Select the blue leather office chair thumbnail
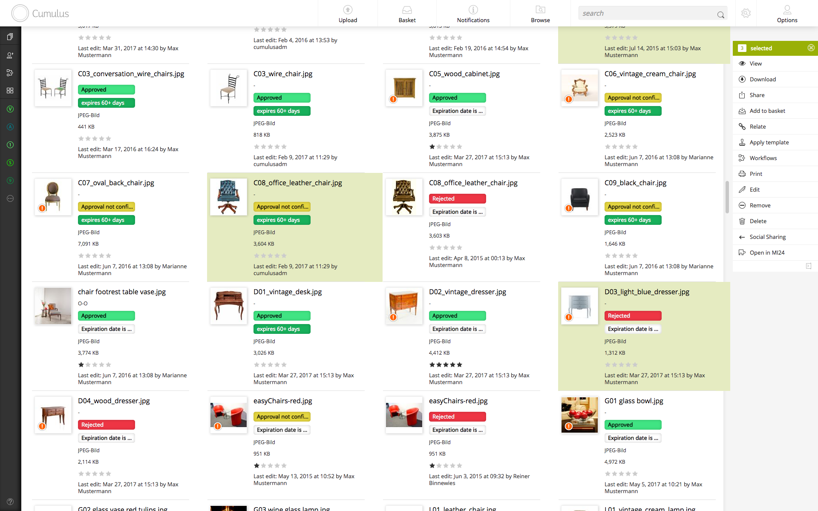Image resolution: width=818 pixels, height=511 pixels. point(228,197)
